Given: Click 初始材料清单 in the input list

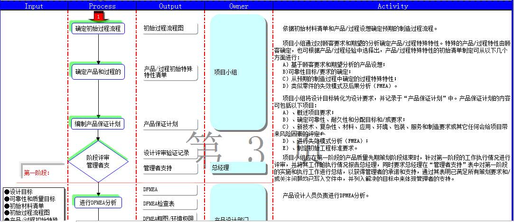Looking at the screenshot, I should pyautogui.click(x=27, y=205).
